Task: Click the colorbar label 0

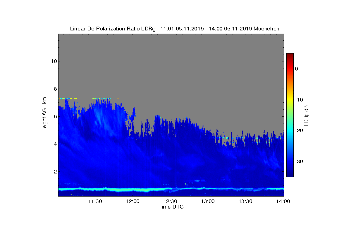Action: (x=297, y=69)
